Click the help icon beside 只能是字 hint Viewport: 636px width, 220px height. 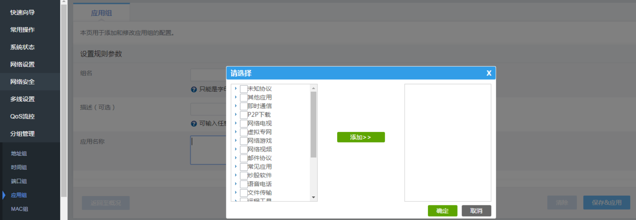point(194,89)
